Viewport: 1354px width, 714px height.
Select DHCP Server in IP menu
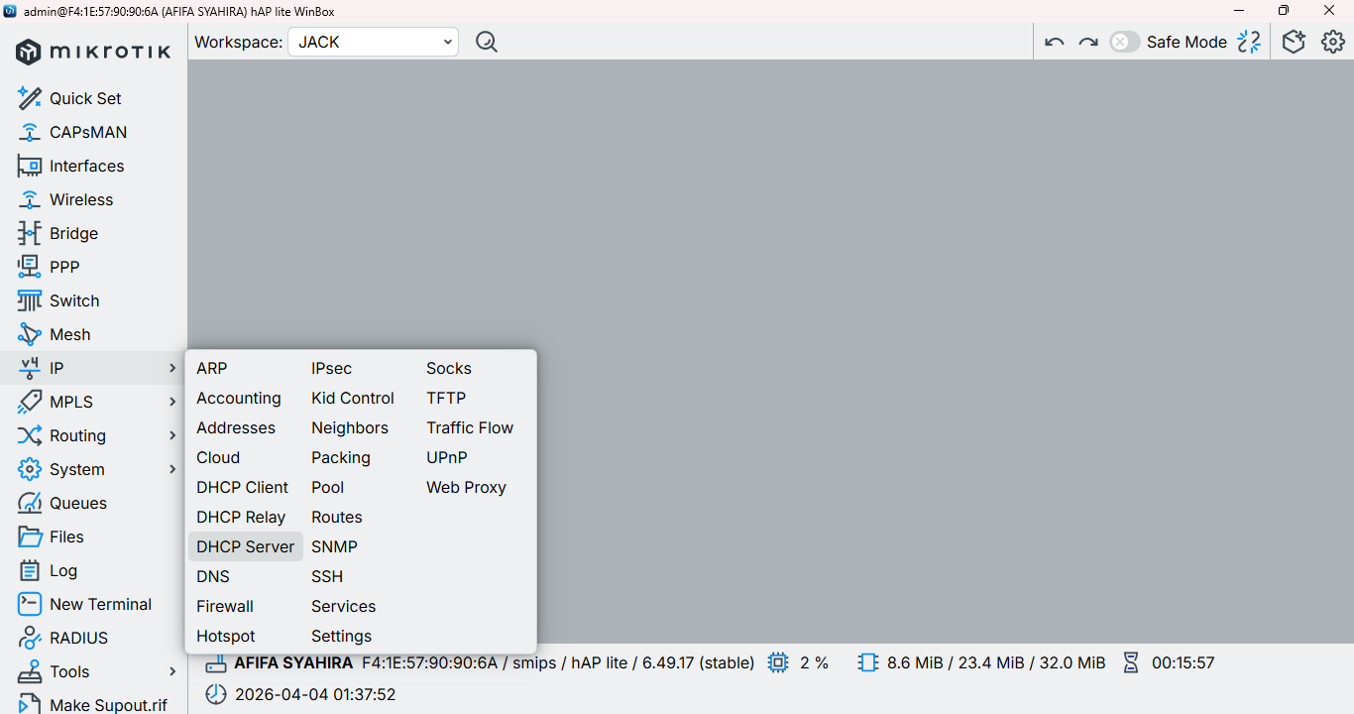pos(246,546)
